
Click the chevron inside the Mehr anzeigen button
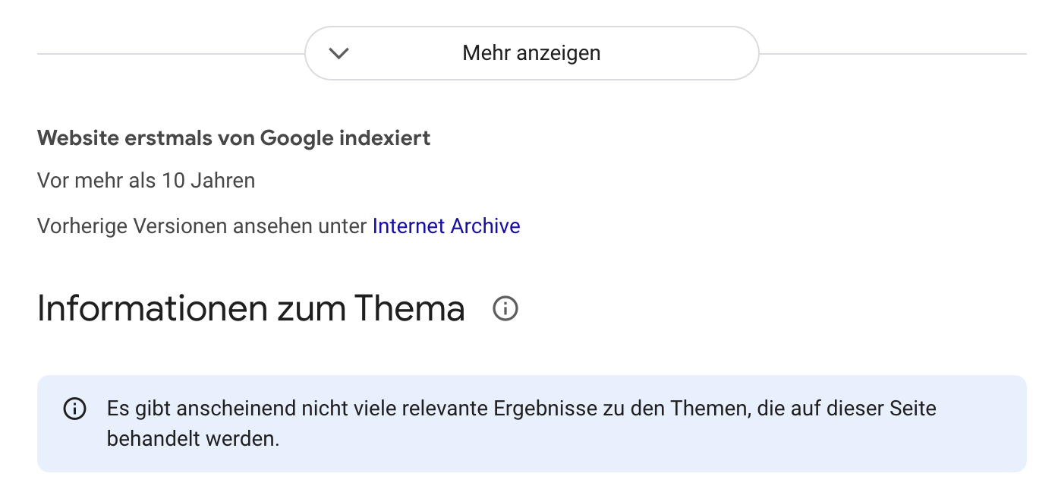pyautogui.click(x=340, y=53)
